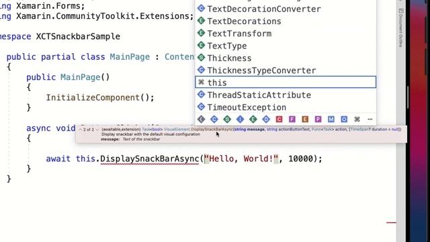
Task: Toggle the purple F fields filter
Action: 292,120
